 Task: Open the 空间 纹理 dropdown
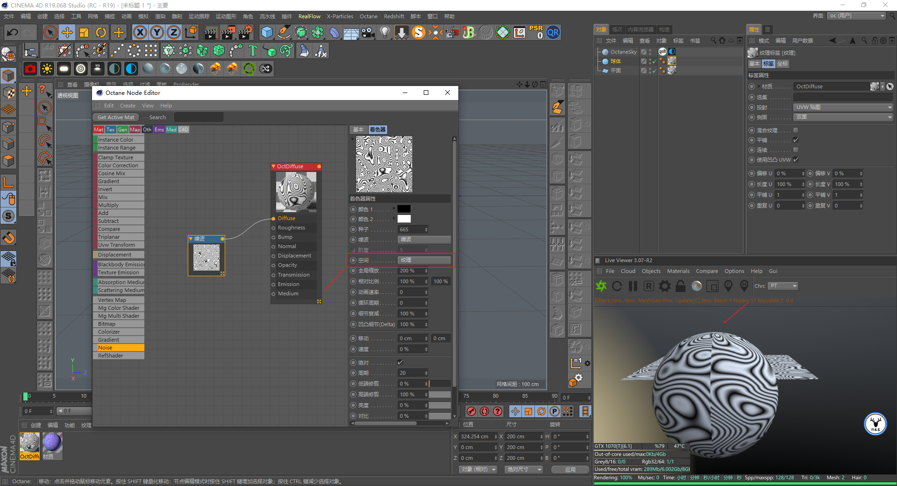[x=424, y=260]
